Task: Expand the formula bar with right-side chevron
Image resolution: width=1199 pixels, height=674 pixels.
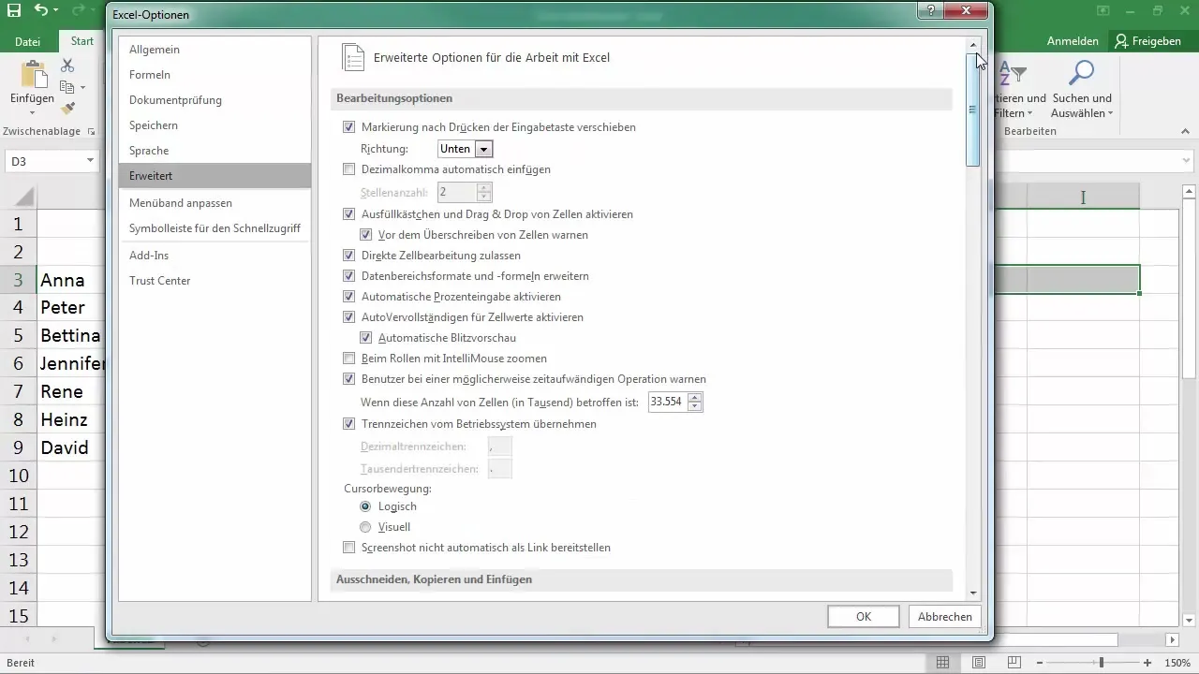Action: pos(1186,162)
